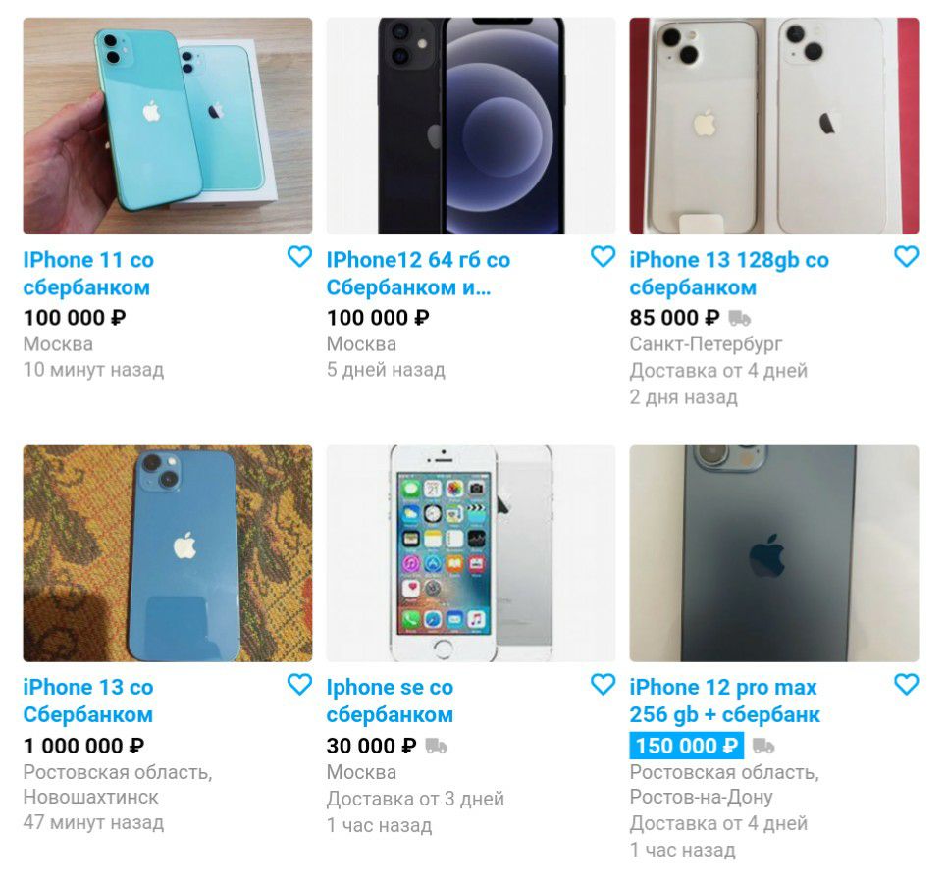View the white iPhone 13 photo
Viewport: 946px width, 883px height.
point(774,126)
